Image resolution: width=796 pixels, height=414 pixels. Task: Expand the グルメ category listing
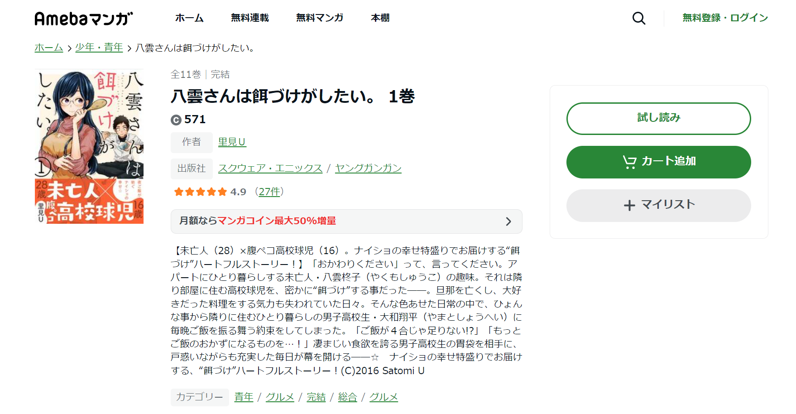[x=280, y=397]
